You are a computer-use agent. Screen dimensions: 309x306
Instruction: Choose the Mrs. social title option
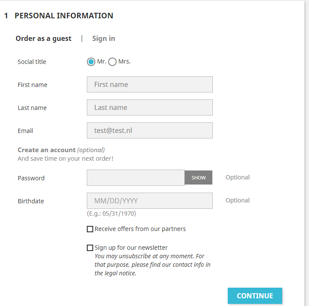tap(112, 62)
